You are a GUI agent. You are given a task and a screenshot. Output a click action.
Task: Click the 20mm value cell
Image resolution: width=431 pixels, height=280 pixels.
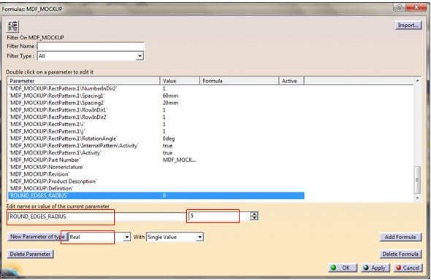pyautogui.click(x=170, y=103)
